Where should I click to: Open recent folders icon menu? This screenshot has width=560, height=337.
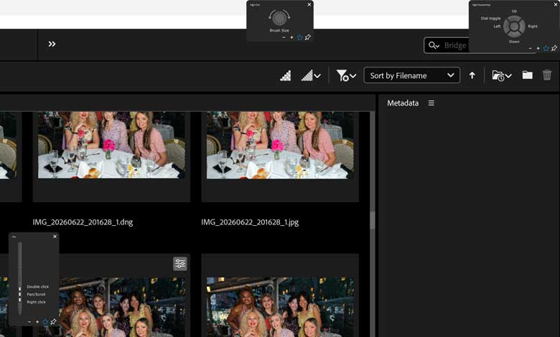click(x=501, y=75)
